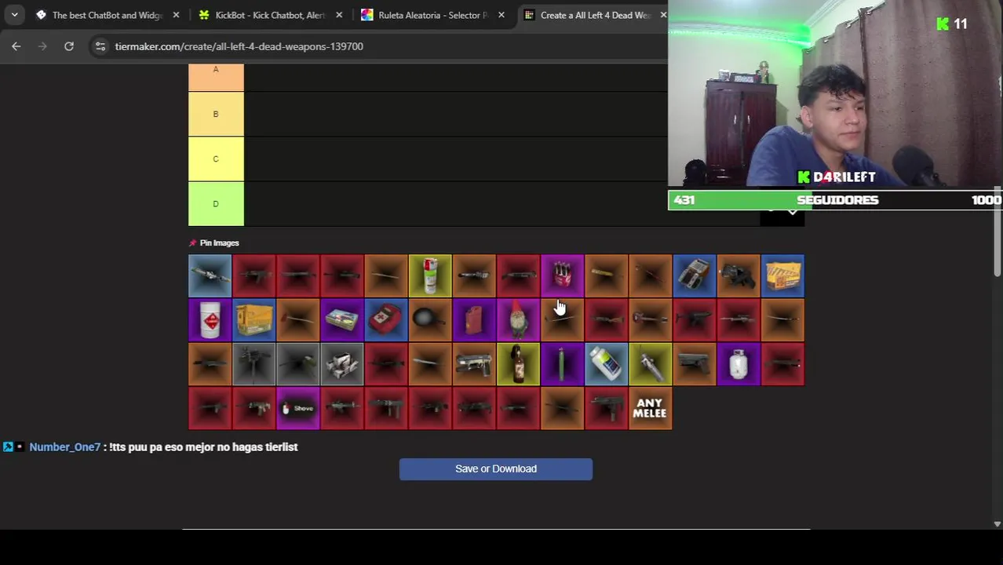Screen dimensions: 1003x565
Task: Click the page vertical scrollbar thumb
Action: click(998, 231)
